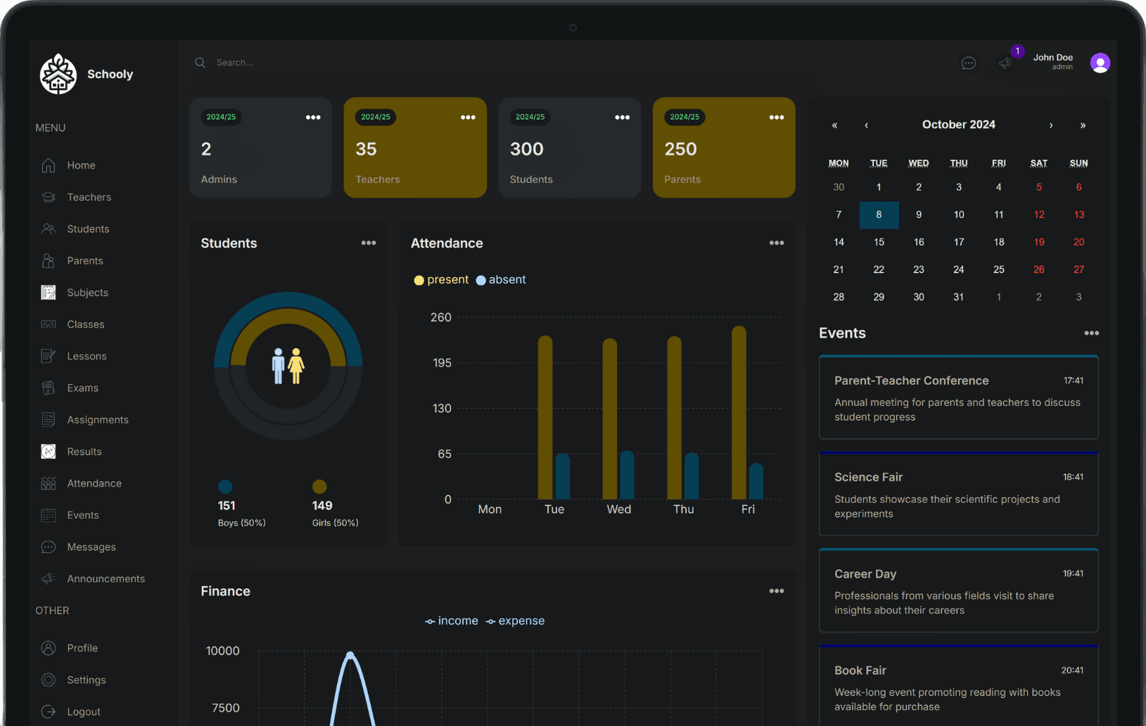This screenshot has width=1146, height=726.
Task: Click the Profile icon
Action: point(49,648)
